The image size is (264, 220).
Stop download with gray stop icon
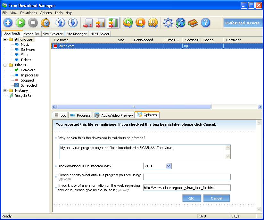pyautogui.click(x=33, y=22)
